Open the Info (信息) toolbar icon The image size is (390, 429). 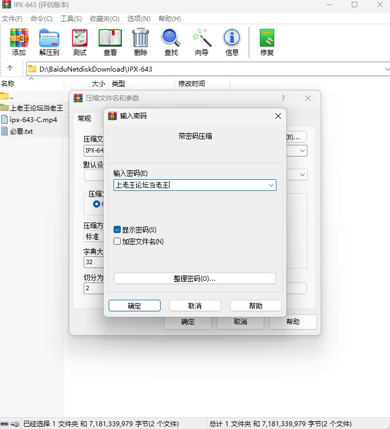pyautogui.click(x=232, y=42)
